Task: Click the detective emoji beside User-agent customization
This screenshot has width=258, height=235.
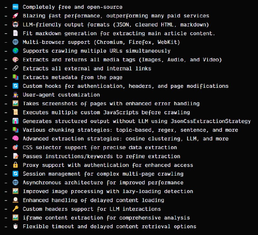Action: (x=15, y=95)
